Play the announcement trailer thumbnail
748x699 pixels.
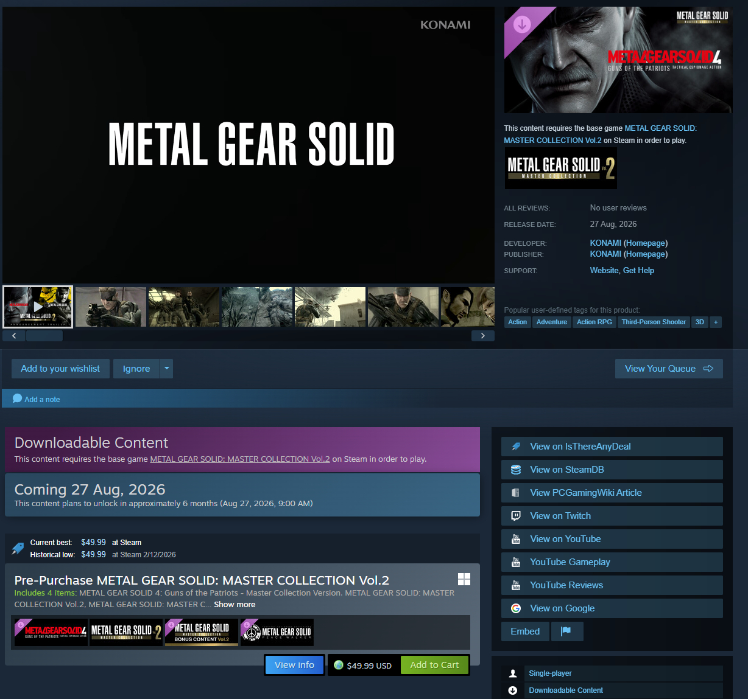[x=38, y=307]
